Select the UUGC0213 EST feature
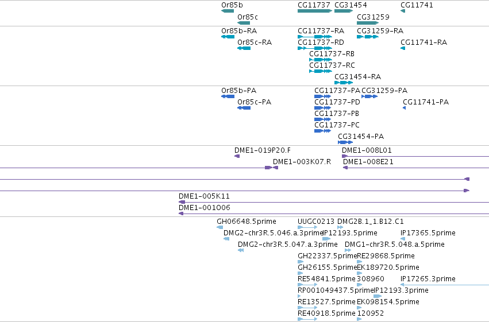This screenshot has width=489, height=322. click(x=307, y=227)
